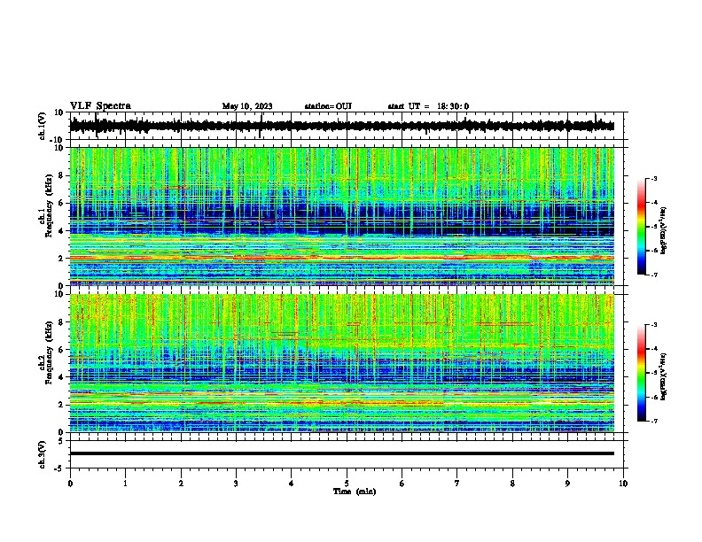Click the ch.2 spectrogram panel
The width and height of the screenshot is (702, 542).
341,363
